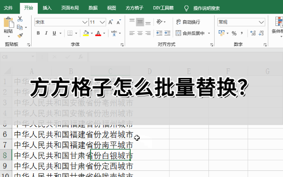
Task: Apply red font color A
Action: point(98,33)
